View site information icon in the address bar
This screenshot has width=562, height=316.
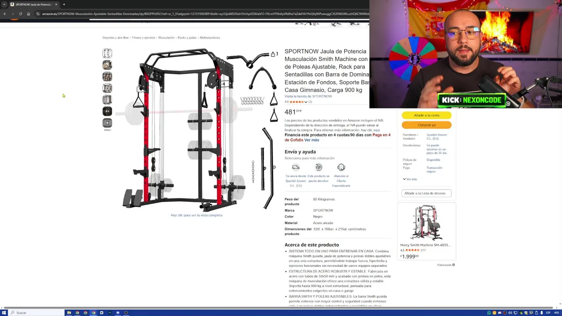[38, 14]
